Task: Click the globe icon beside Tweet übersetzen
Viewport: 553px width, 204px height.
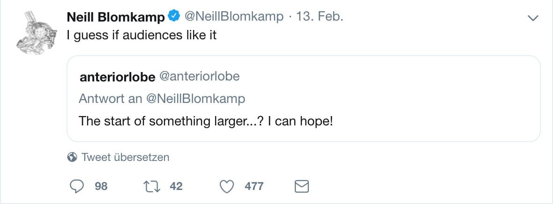Action: point(72,157)
